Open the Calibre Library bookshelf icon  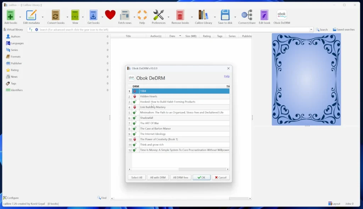point(203,15)
